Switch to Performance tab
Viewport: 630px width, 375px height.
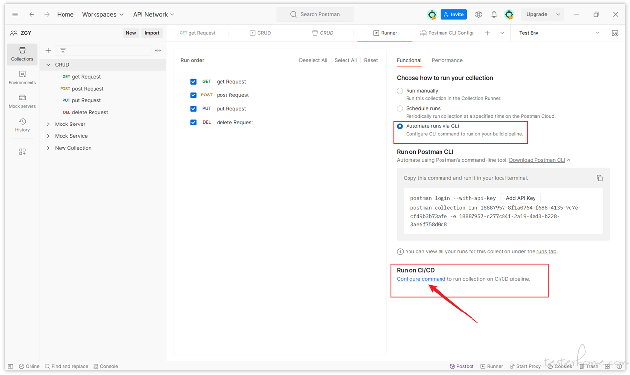pyautogui.click(x=447, y=60)
